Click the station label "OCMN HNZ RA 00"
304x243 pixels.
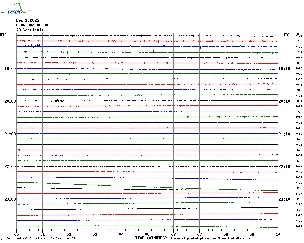32,25
